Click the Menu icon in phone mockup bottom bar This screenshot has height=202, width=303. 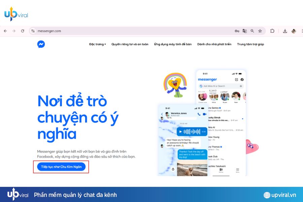click(x=237, y=170)
